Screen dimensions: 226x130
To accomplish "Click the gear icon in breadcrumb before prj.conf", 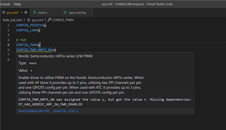I will coord(29,20).
